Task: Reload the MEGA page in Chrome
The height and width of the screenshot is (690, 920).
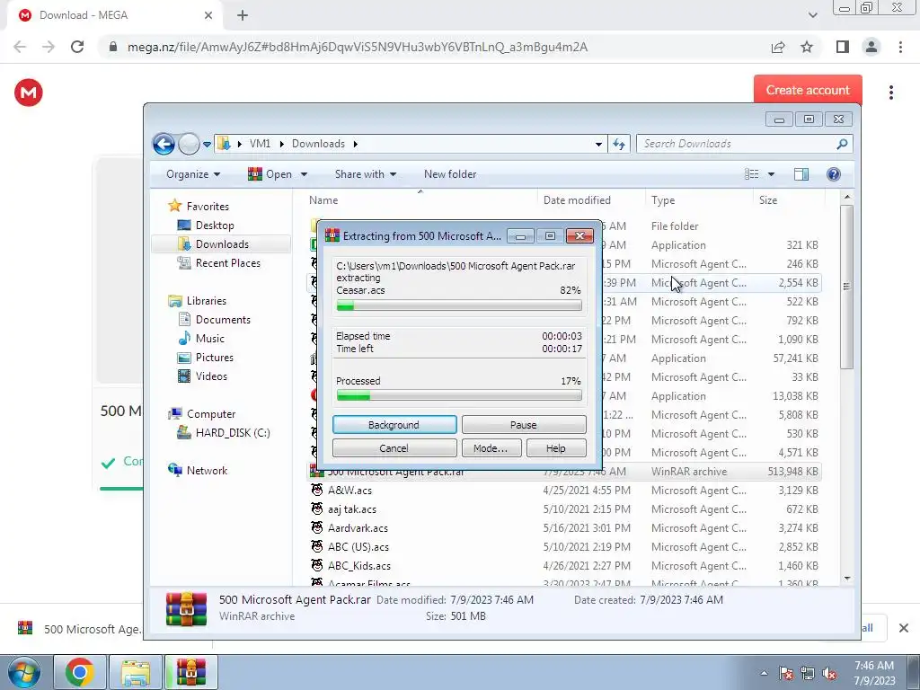Action: point(77,47)
